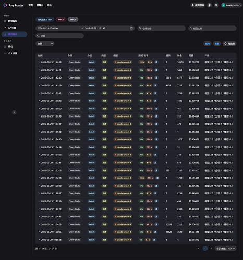The height and width of the screenshot is (260, 243).
Task: Click the claude-opus model tag in 11:35:12 row
Action: (x=123, y=132)
